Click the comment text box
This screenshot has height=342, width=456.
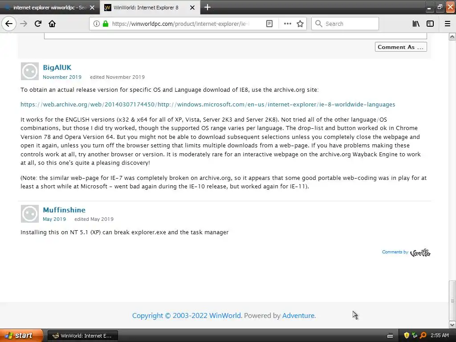[x=235, y=36]
